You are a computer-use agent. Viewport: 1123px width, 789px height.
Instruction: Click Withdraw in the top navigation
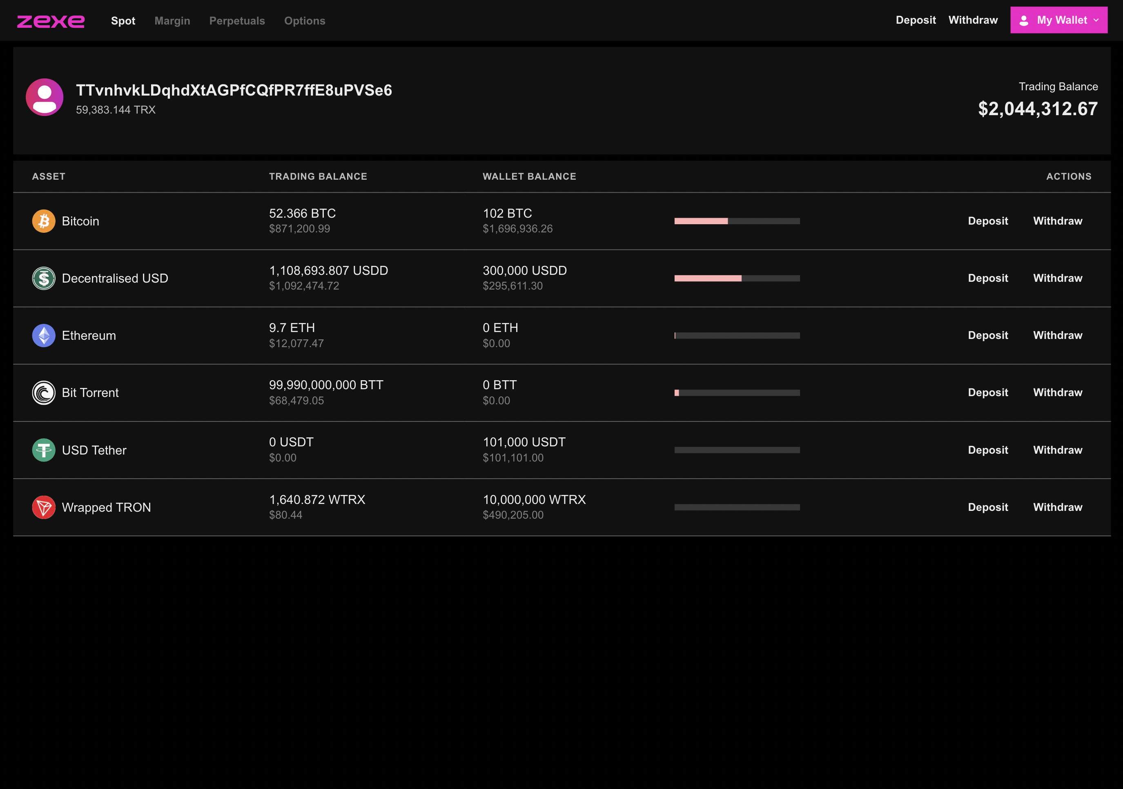coord(973,20)
